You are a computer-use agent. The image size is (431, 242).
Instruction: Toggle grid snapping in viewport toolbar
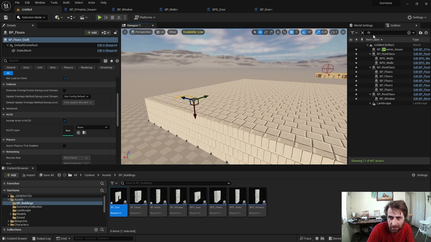[x=291, y=32]
